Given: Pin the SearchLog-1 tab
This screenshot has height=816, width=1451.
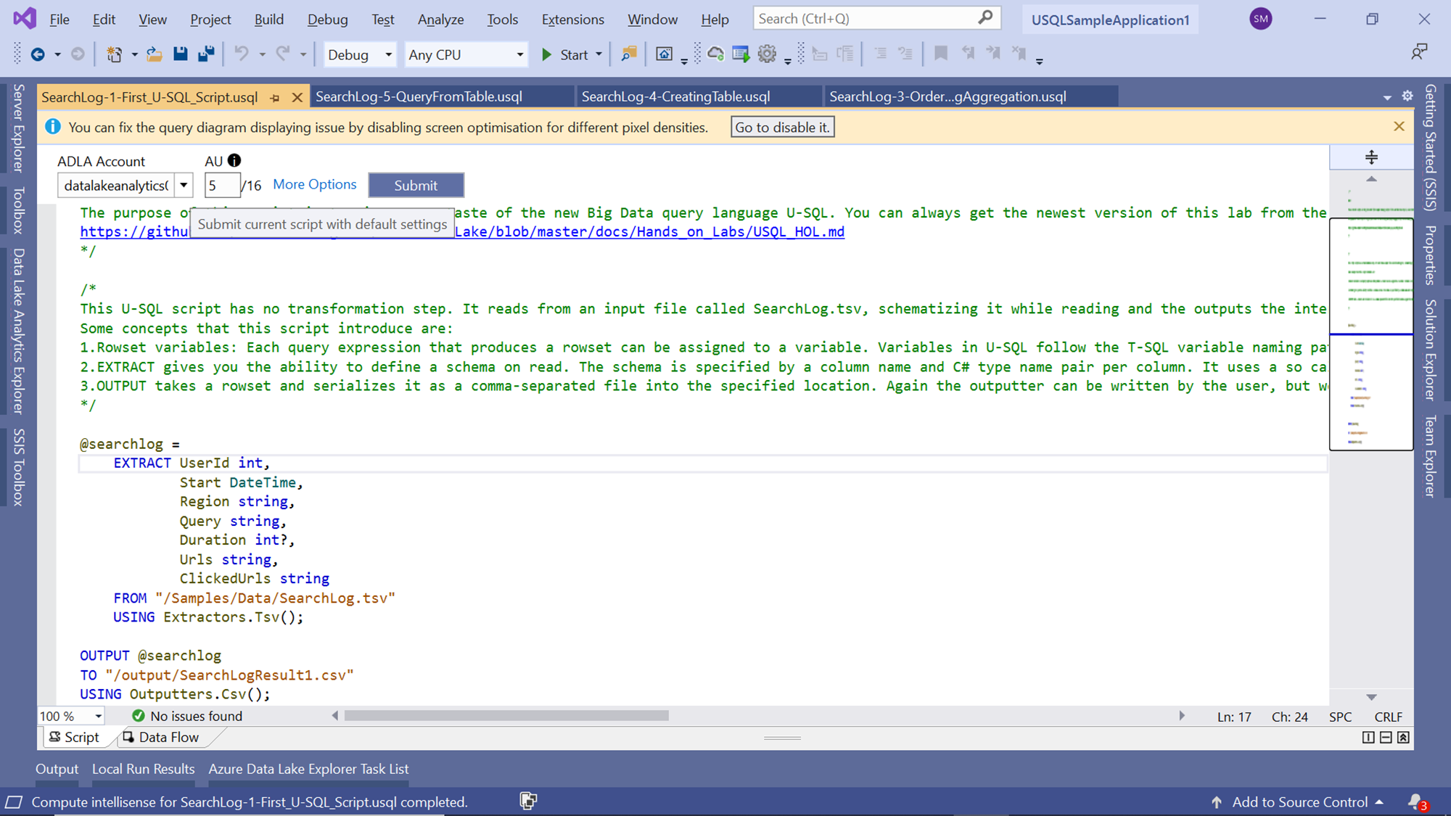Looking at the screenshot, I should pyautogui.click(x=275, y=97).
